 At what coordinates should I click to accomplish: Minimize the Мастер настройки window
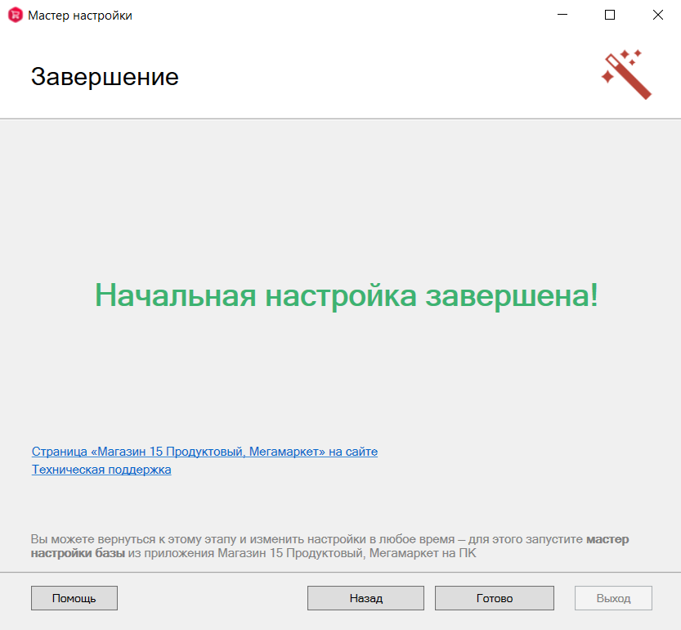pyautogui.click(x=561, y=14)
